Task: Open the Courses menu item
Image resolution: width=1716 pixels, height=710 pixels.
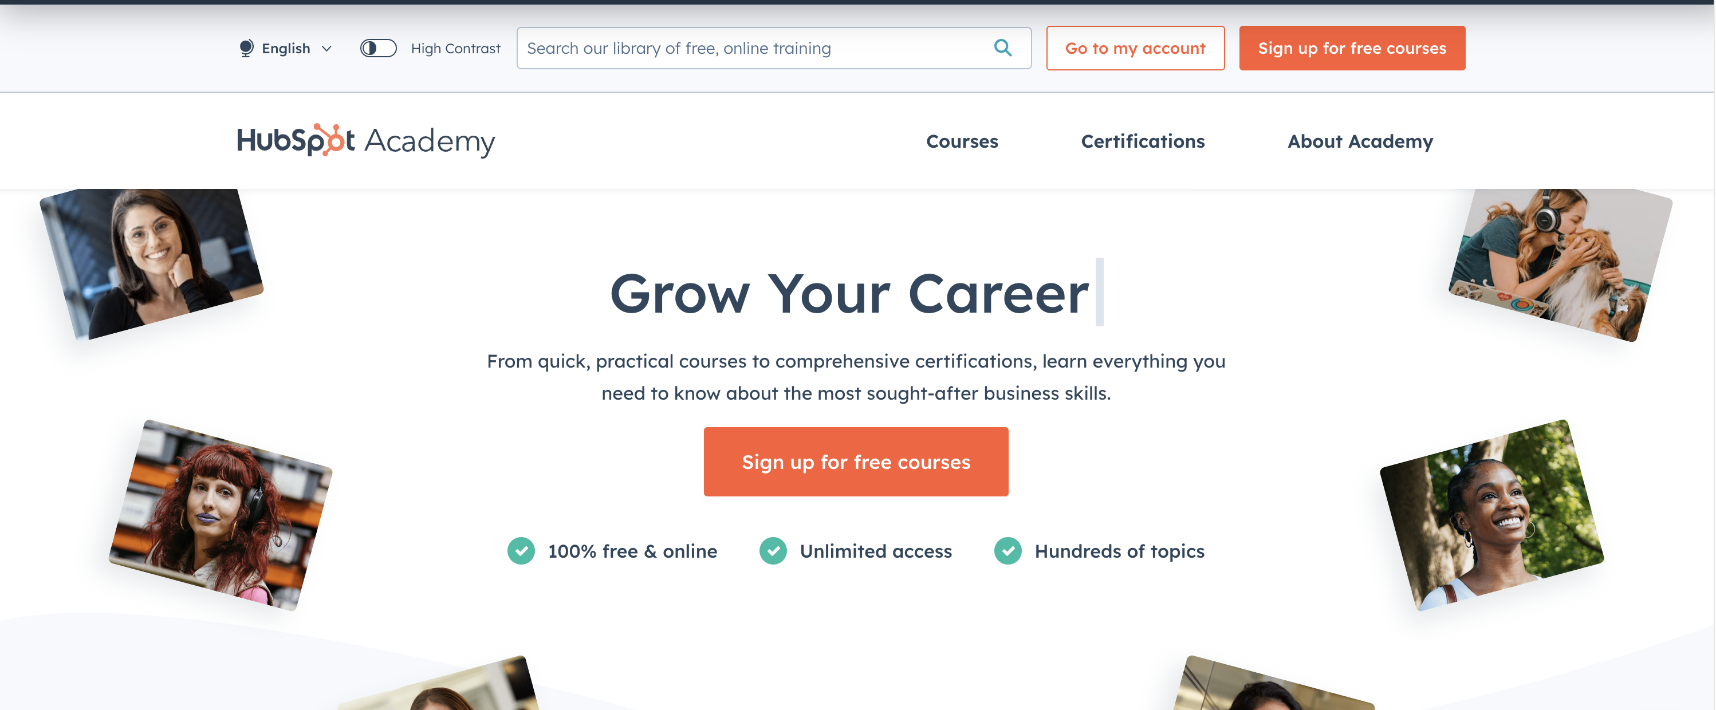Action: pos(962,140)
